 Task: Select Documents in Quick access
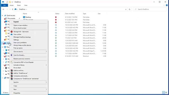point(11,18)
